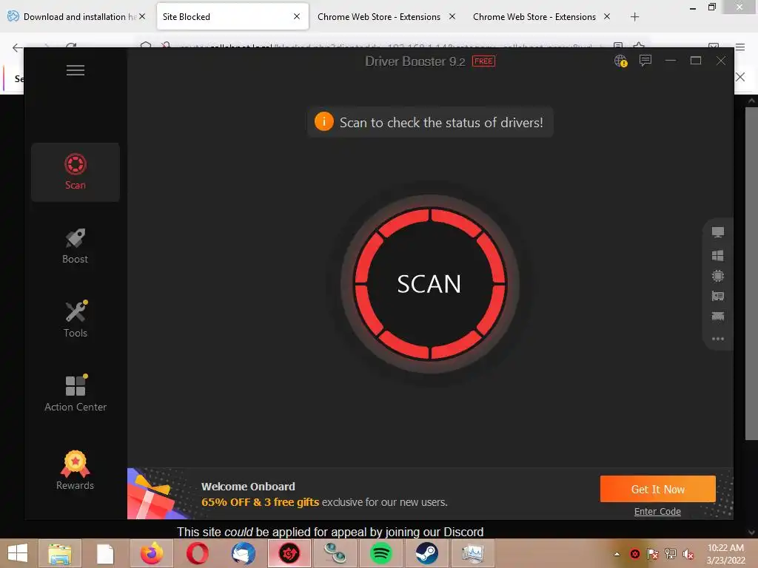Open Steam from the taskbar
This screenshot has height=568, width=758.
tap(427, 553)
